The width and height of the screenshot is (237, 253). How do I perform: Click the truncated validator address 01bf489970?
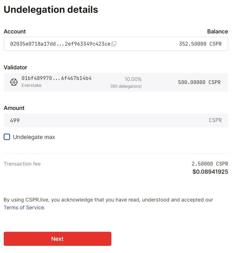pos(56,78)
